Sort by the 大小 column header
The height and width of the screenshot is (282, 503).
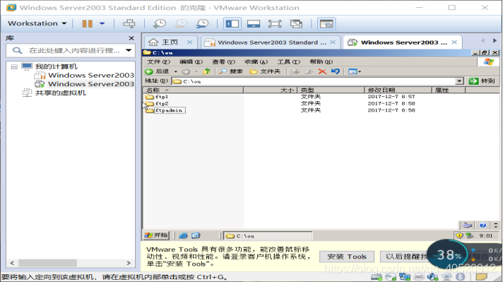(271, 90)
